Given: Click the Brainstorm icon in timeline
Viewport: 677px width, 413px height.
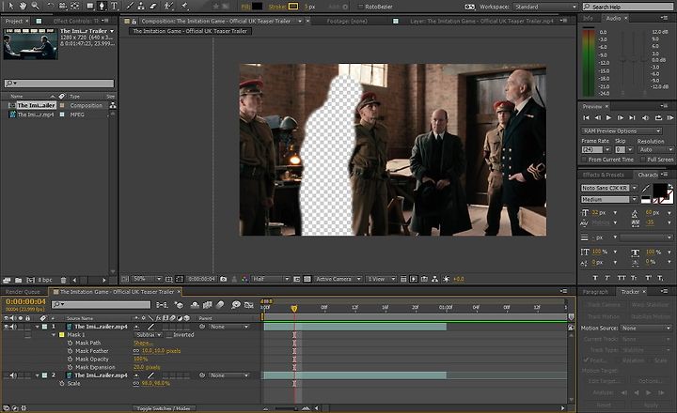Looking at the screenshot, I should pos(236,305).
